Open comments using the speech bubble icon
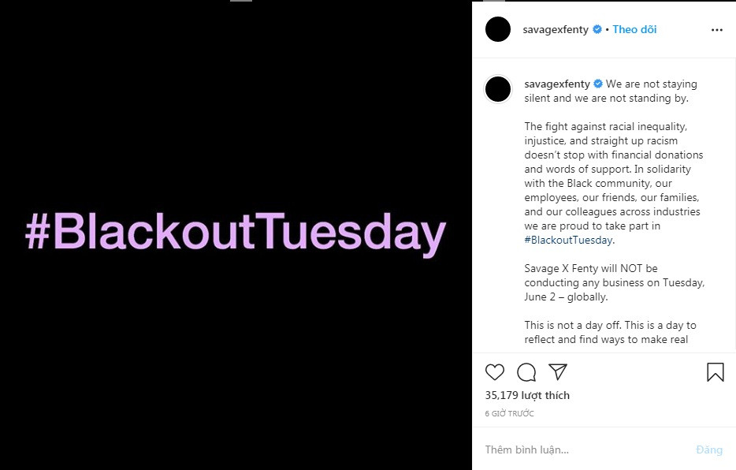This screenshot has height=470, width=736. point(526,372)
